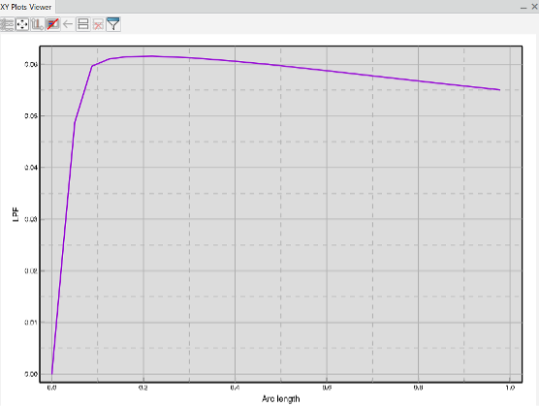Screen dimensions: 539x407
Task: Open the blue funnel filter icon
Action: click(x=113, y=24)
